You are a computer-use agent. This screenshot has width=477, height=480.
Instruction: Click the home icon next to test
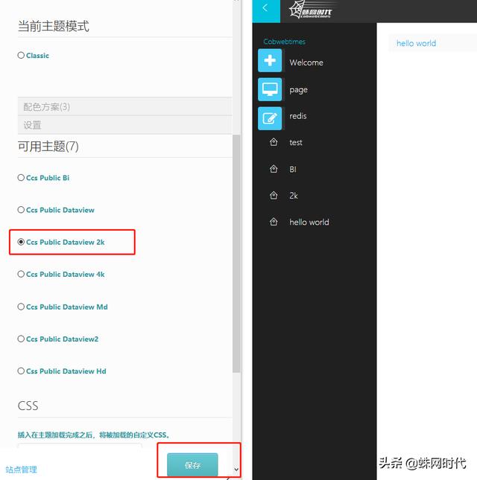pos(274,142)
